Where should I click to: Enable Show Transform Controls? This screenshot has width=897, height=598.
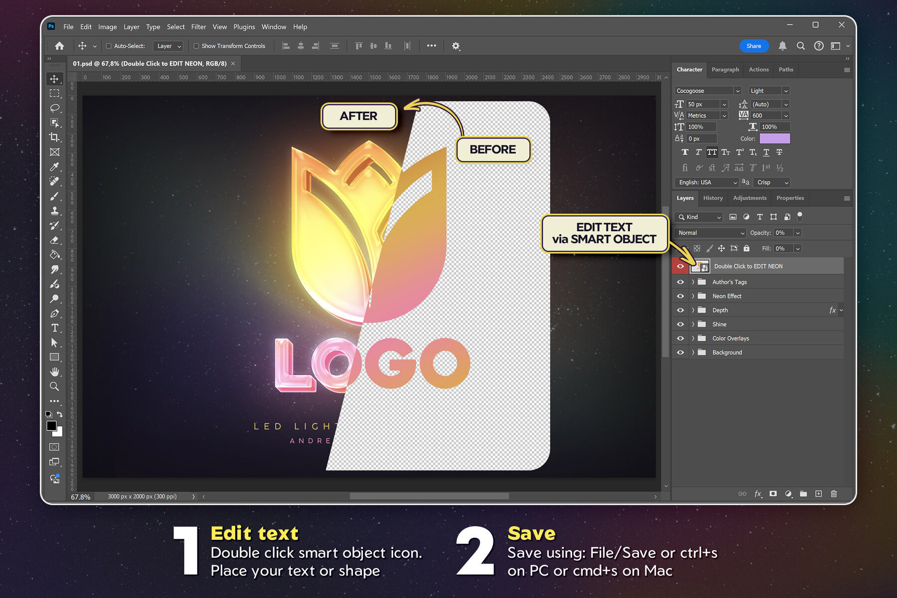[x=196, y=45]
